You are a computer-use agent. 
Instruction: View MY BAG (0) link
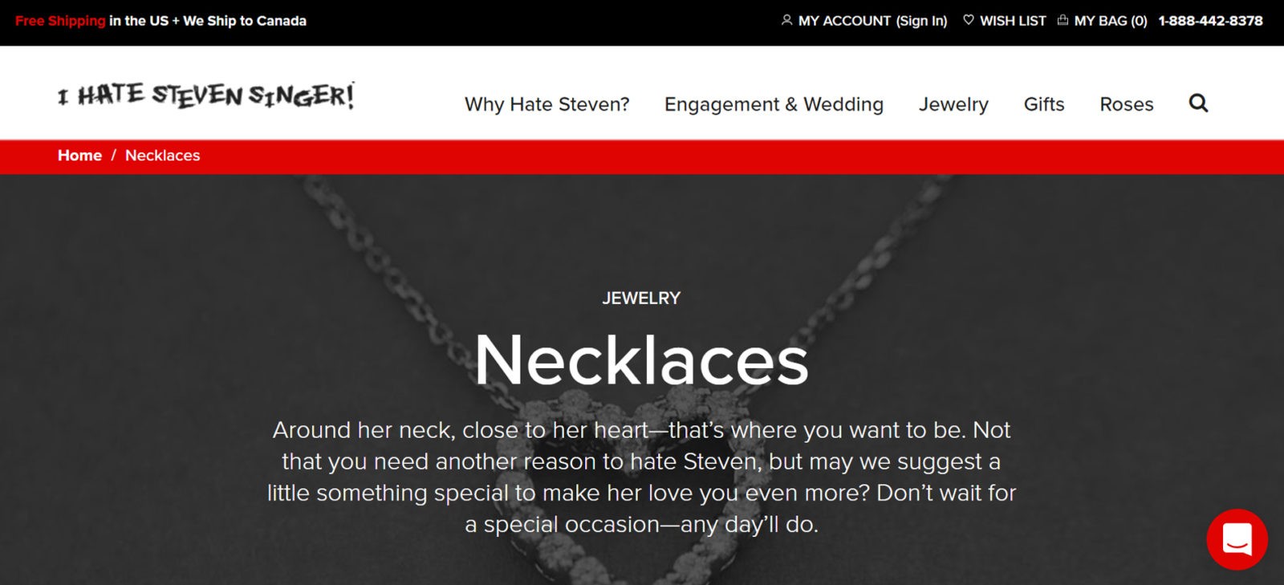pos(1111,21)
